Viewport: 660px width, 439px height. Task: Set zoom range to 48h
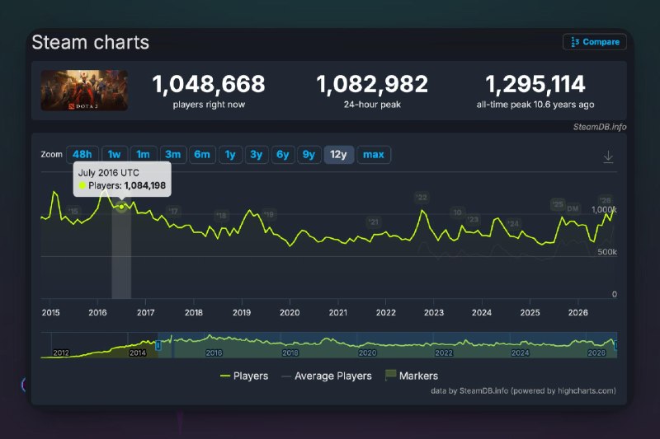click(x=82, y=155)
